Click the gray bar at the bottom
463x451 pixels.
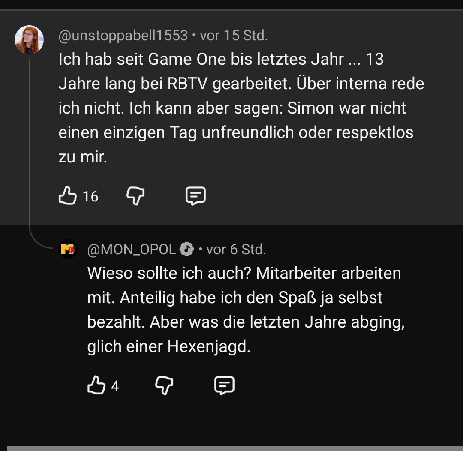pyautogui.click(x=235, y=448)
